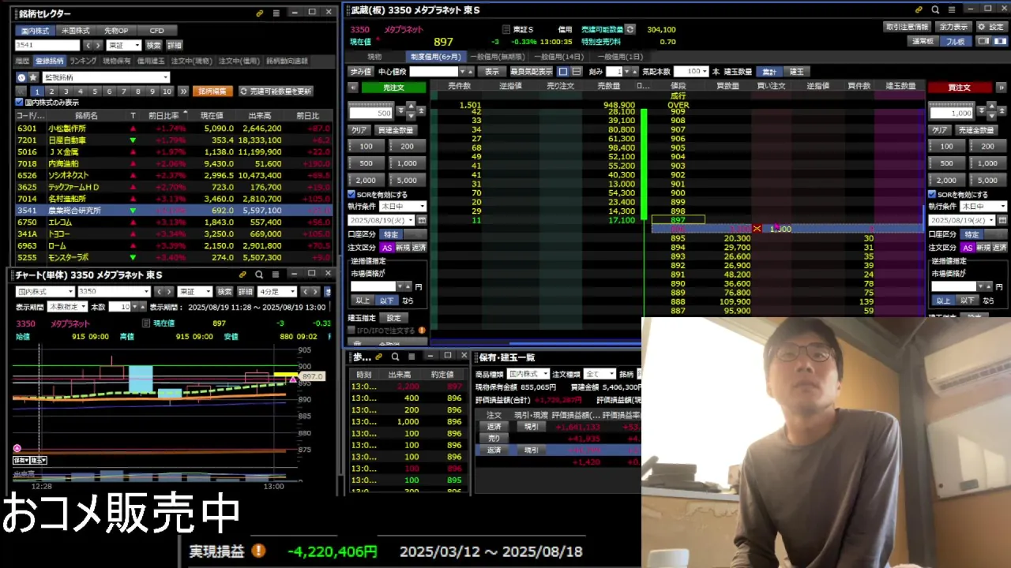Open 信用建玉 tab in 銘柄セレクター
The width and height of the screenshot is (1011, 568).
tap(151, 61)
